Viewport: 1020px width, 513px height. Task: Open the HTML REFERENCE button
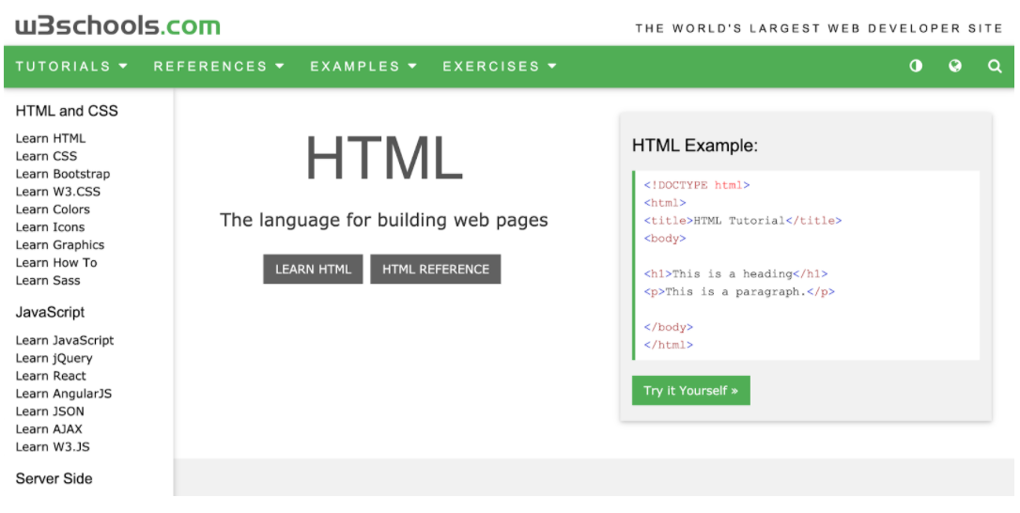click(435, 269)
